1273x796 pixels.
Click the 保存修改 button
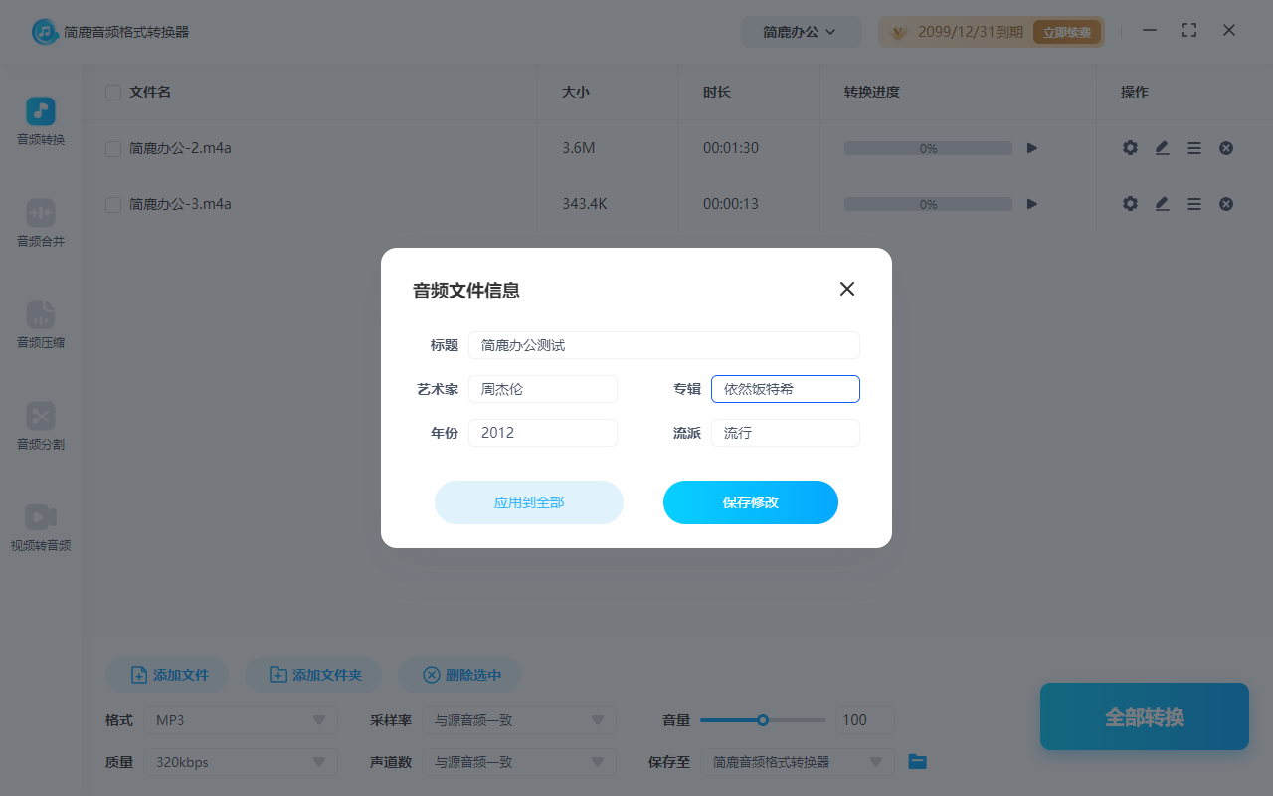click(751, 502)
